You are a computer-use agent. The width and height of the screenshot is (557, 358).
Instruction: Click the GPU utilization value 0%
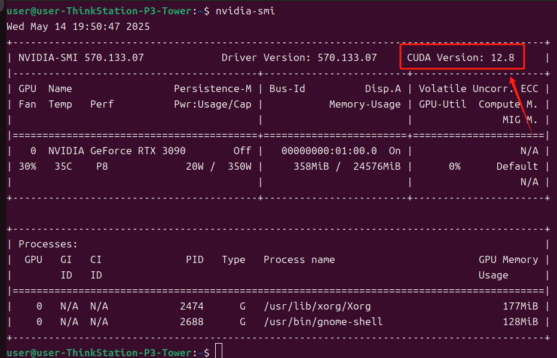pos(454,167)
